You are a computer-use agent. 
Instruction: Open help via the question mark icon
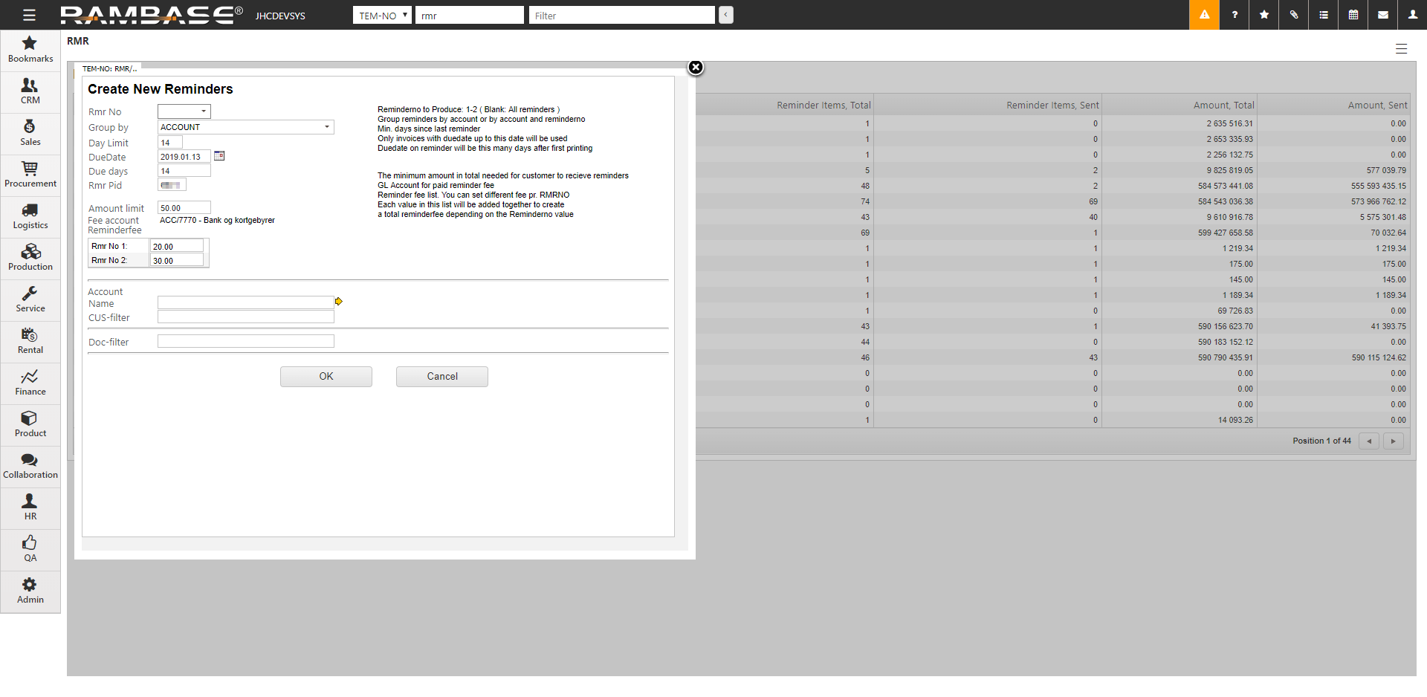(x=1235, y=15)
